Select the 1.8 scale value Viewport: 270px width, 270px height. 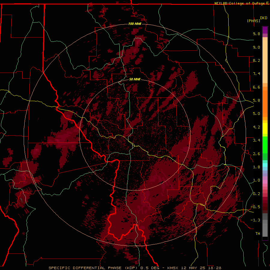[256, 167]
